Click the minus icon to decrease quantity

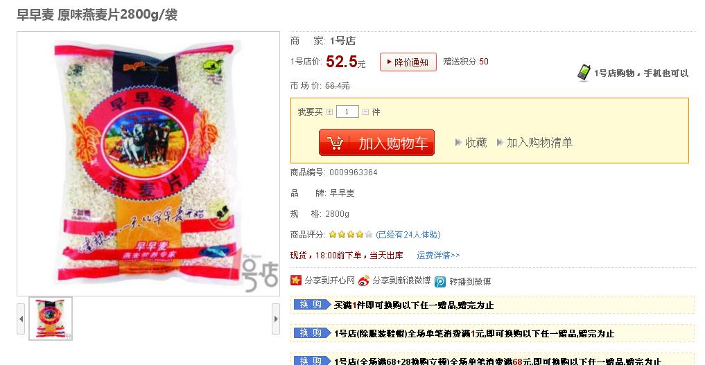(365, 112)
